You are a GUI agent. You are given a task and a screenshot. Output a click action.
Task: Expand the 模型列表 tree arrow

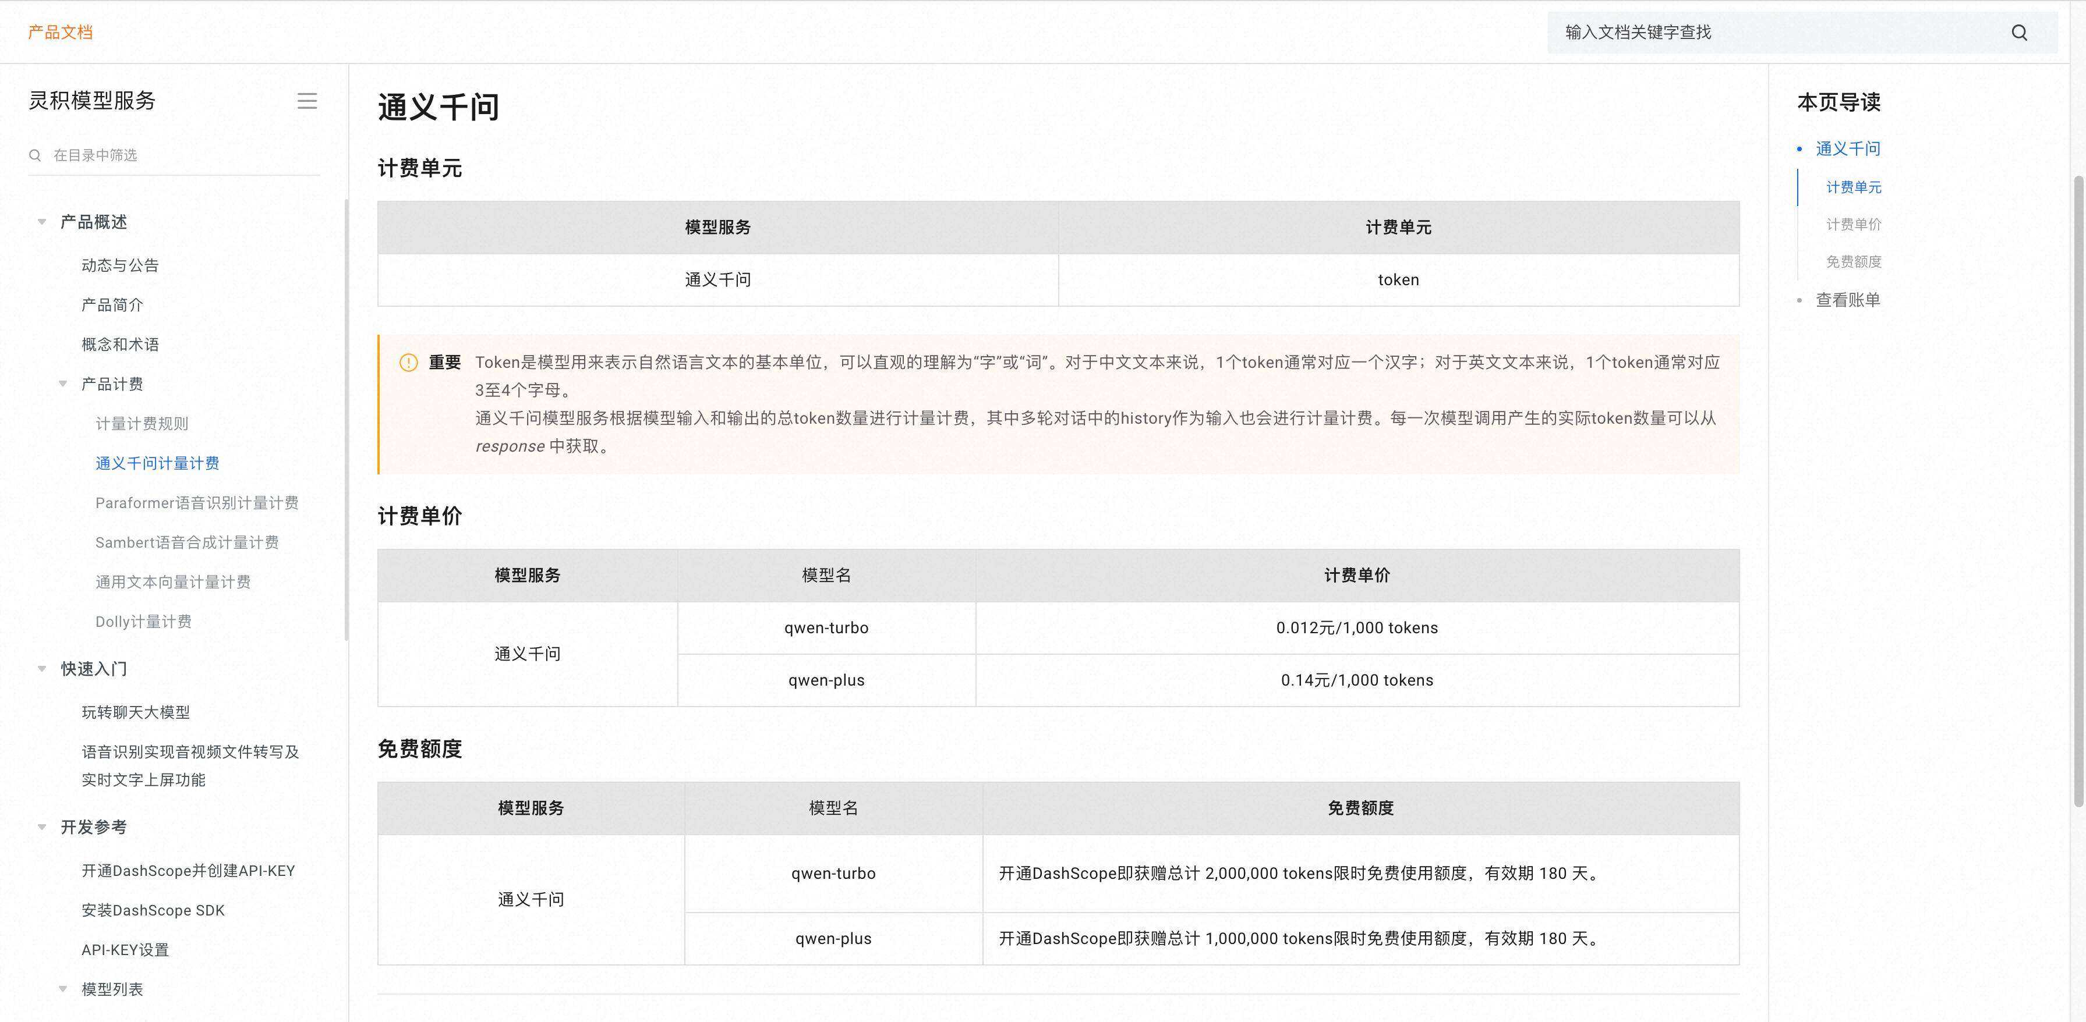[63, 989]
